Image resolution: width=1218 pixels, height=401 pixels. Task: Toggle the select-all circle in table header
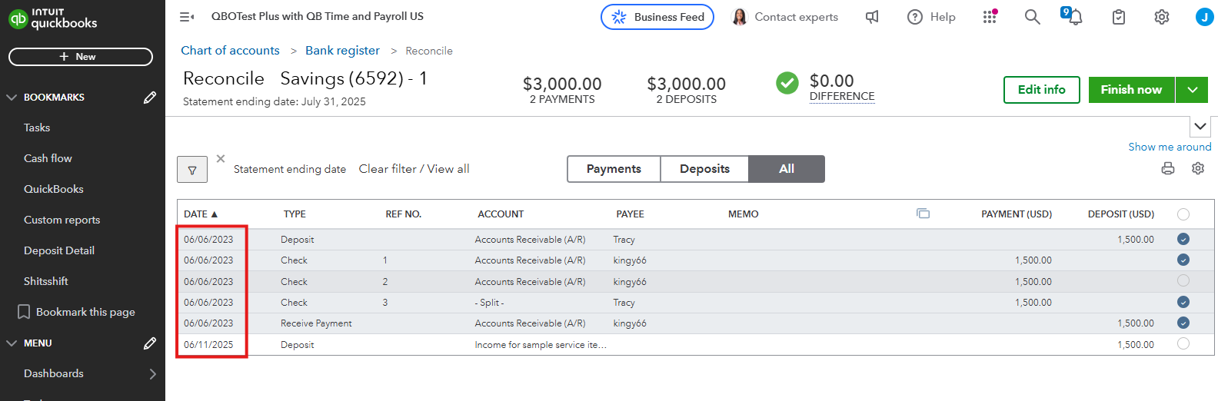1183,214
